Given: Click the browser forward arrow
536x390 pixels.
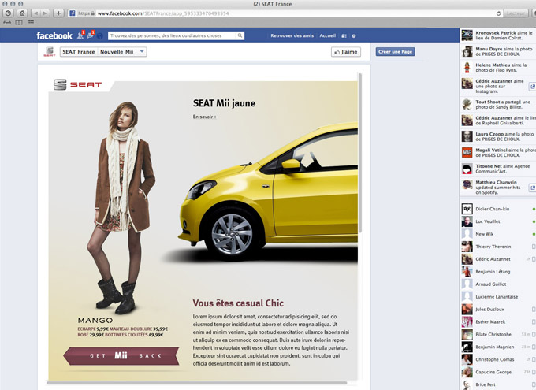Looking at the screenshot, I should [x=45, y=13].
